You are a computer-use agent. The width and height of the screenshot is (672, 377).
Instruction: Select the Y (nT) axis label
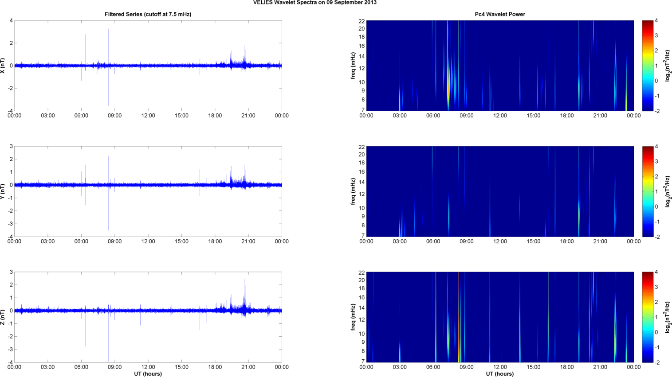click(3, 191)
